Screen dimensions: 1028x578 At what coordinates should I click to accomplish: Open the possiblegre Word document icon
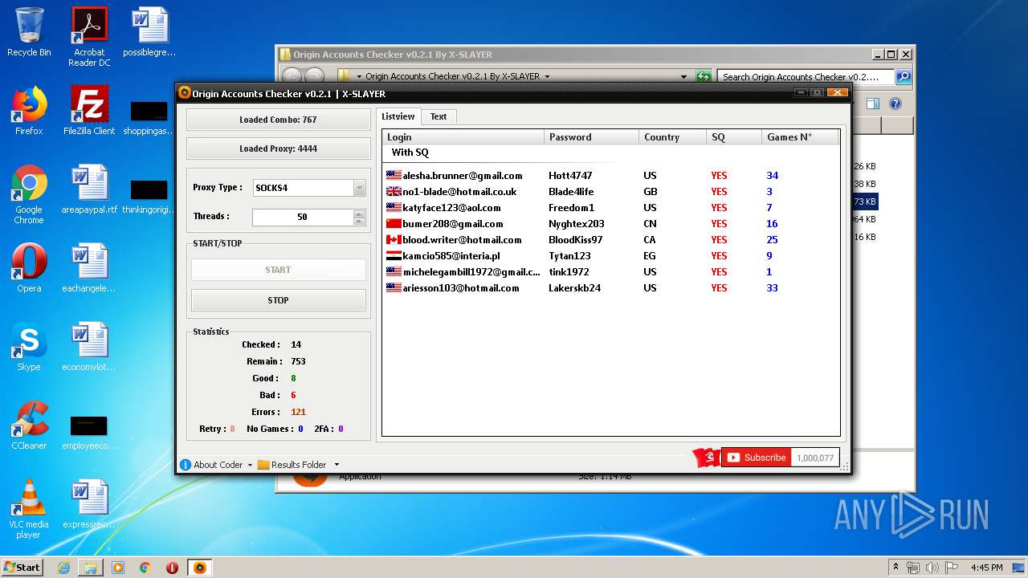[149, 32]
